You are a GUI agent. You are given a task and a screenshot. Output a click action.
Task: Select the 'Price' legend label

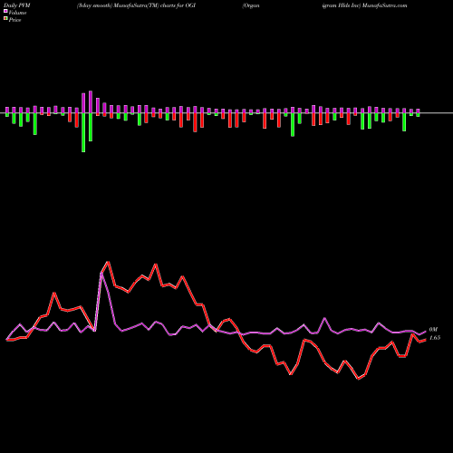[14, 20]
